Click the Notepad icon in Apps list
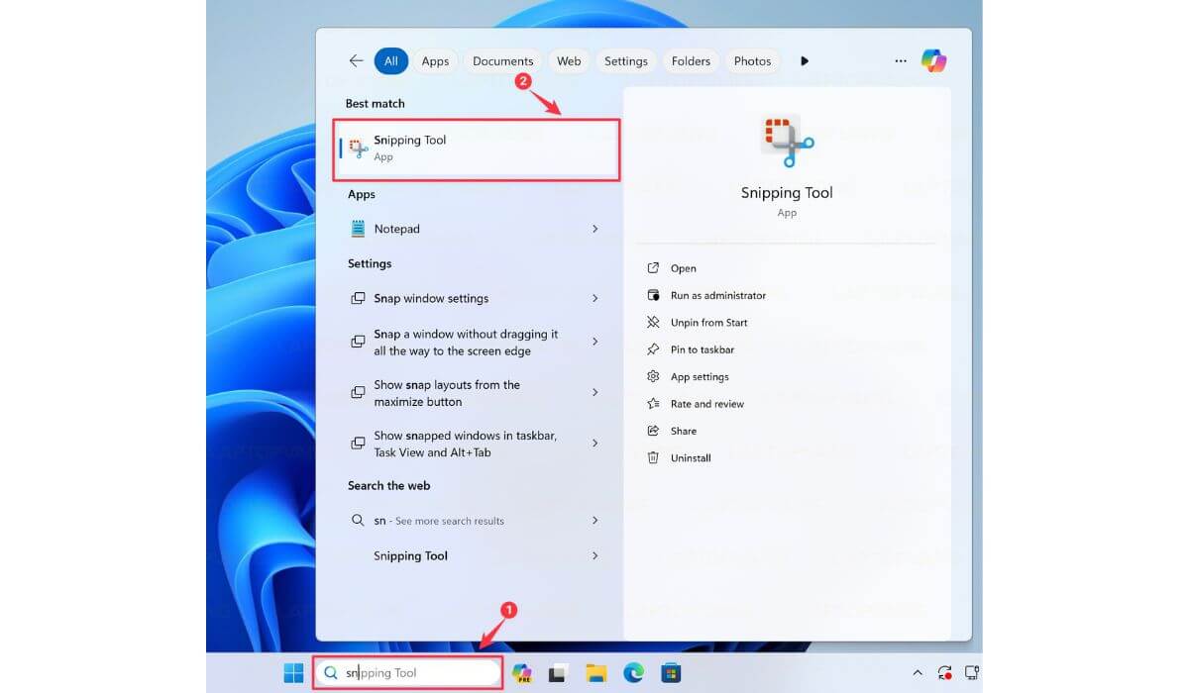The image size is (1189, 693). click(358, 229)
